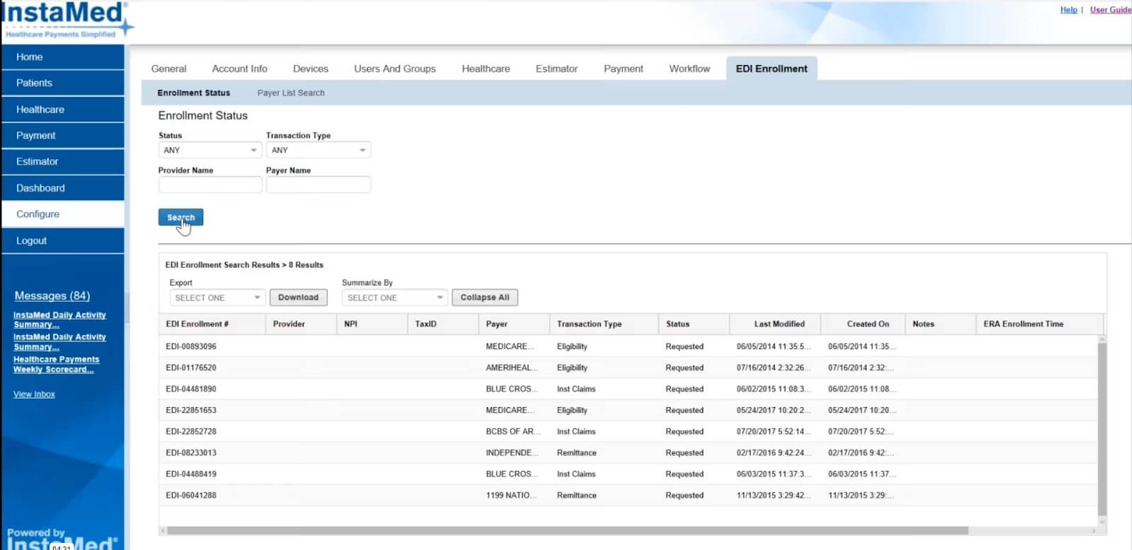Click the Collapse All button
The image size is (1132, 550).
point(485,298)
